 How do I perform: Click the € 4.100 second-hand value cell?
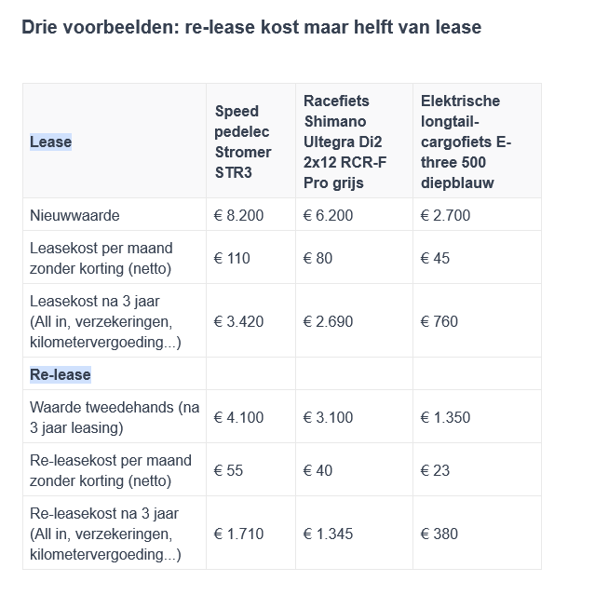pos(238,418)
